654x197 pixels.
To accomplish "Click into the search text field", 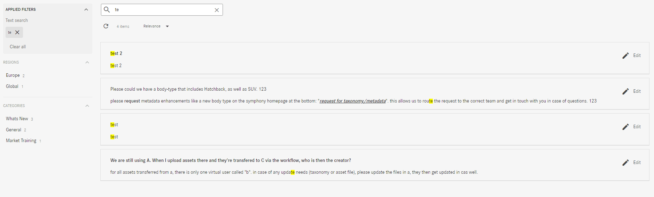I will pyautogui.click(x=162, y=10).
